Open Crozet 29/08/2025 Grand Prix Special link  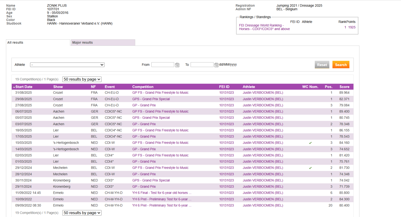pos(151,99)
